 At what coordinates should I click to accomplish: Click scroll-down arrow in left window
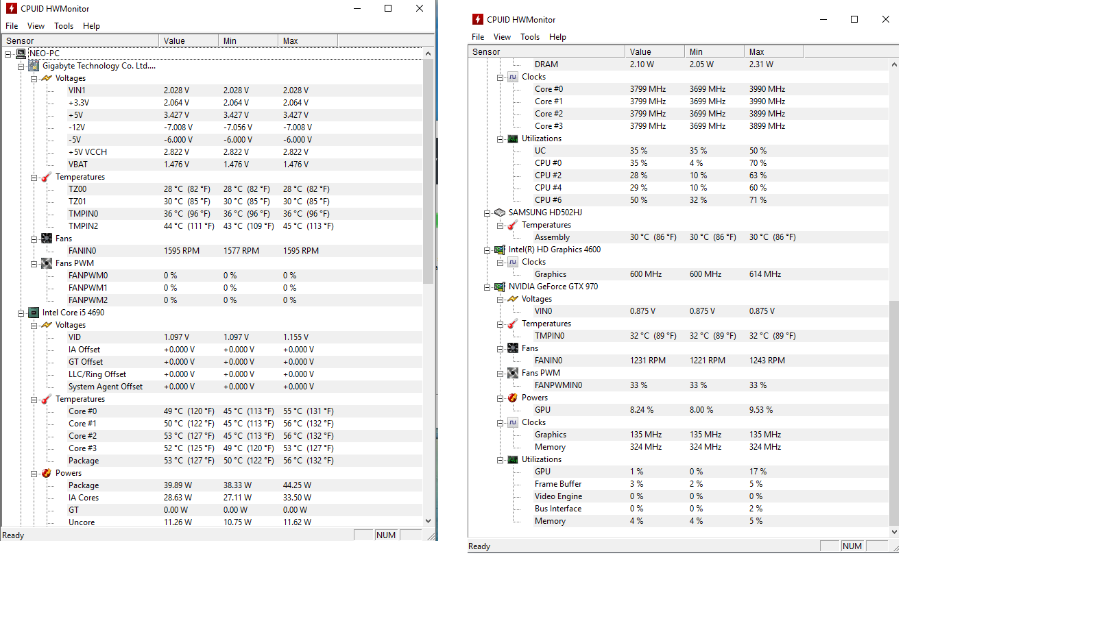(x=428, y=521)
